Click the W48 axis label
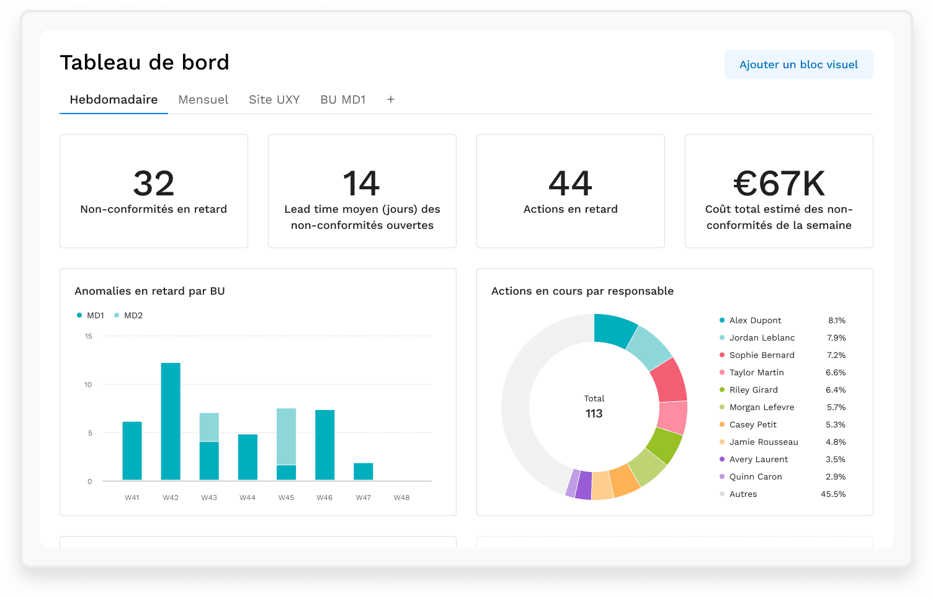The height and width of the screenshot is (598, 933). [401, 498]
